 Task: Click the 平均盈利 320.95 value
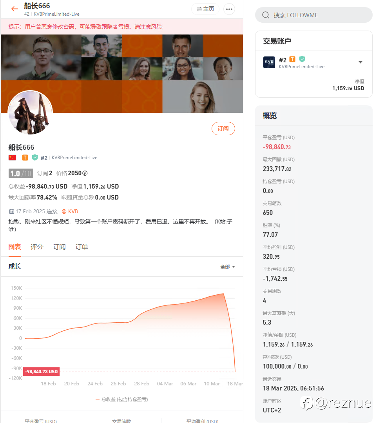[271, 256]
